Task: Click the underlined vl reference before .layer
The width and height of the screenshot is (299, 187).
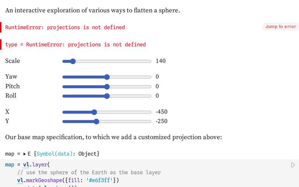Action: coord(26,165)
